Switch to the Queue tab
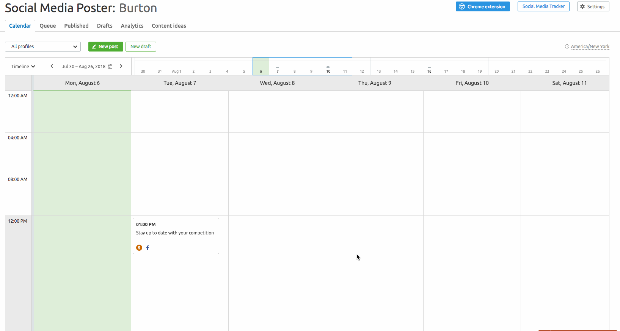This screenshot has width=620, height=331. coord(48,26)
